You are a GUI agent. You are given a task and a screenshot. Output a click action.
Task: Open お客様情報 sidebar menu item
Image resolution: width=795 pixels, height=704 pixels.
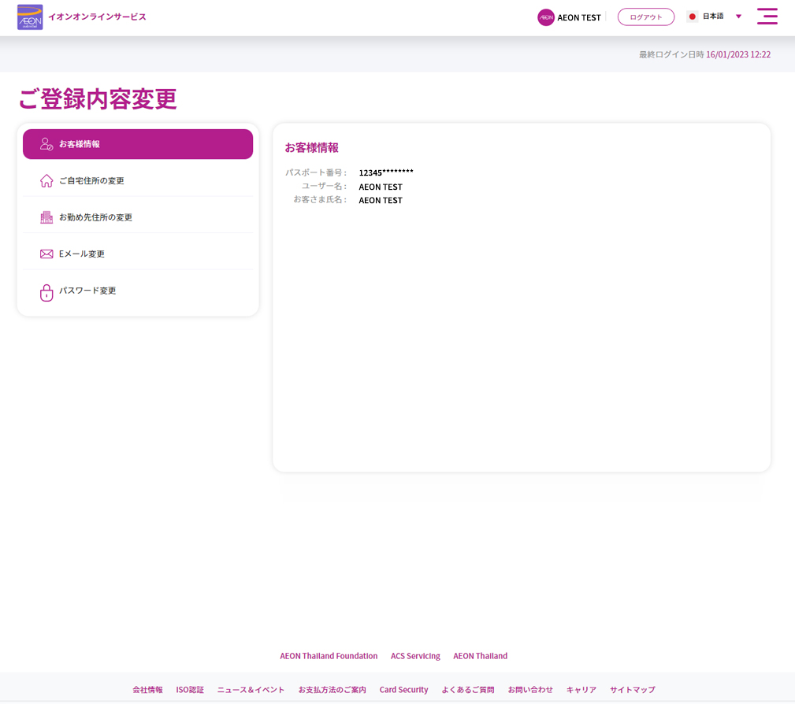pyautogui.click(x=138, y=144)
